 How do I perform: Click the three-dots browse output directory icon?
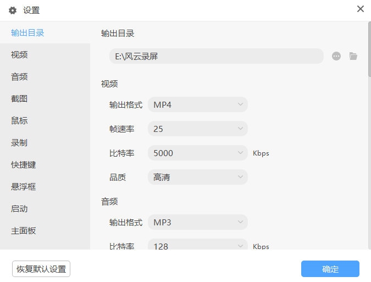[x=336, y=56]
